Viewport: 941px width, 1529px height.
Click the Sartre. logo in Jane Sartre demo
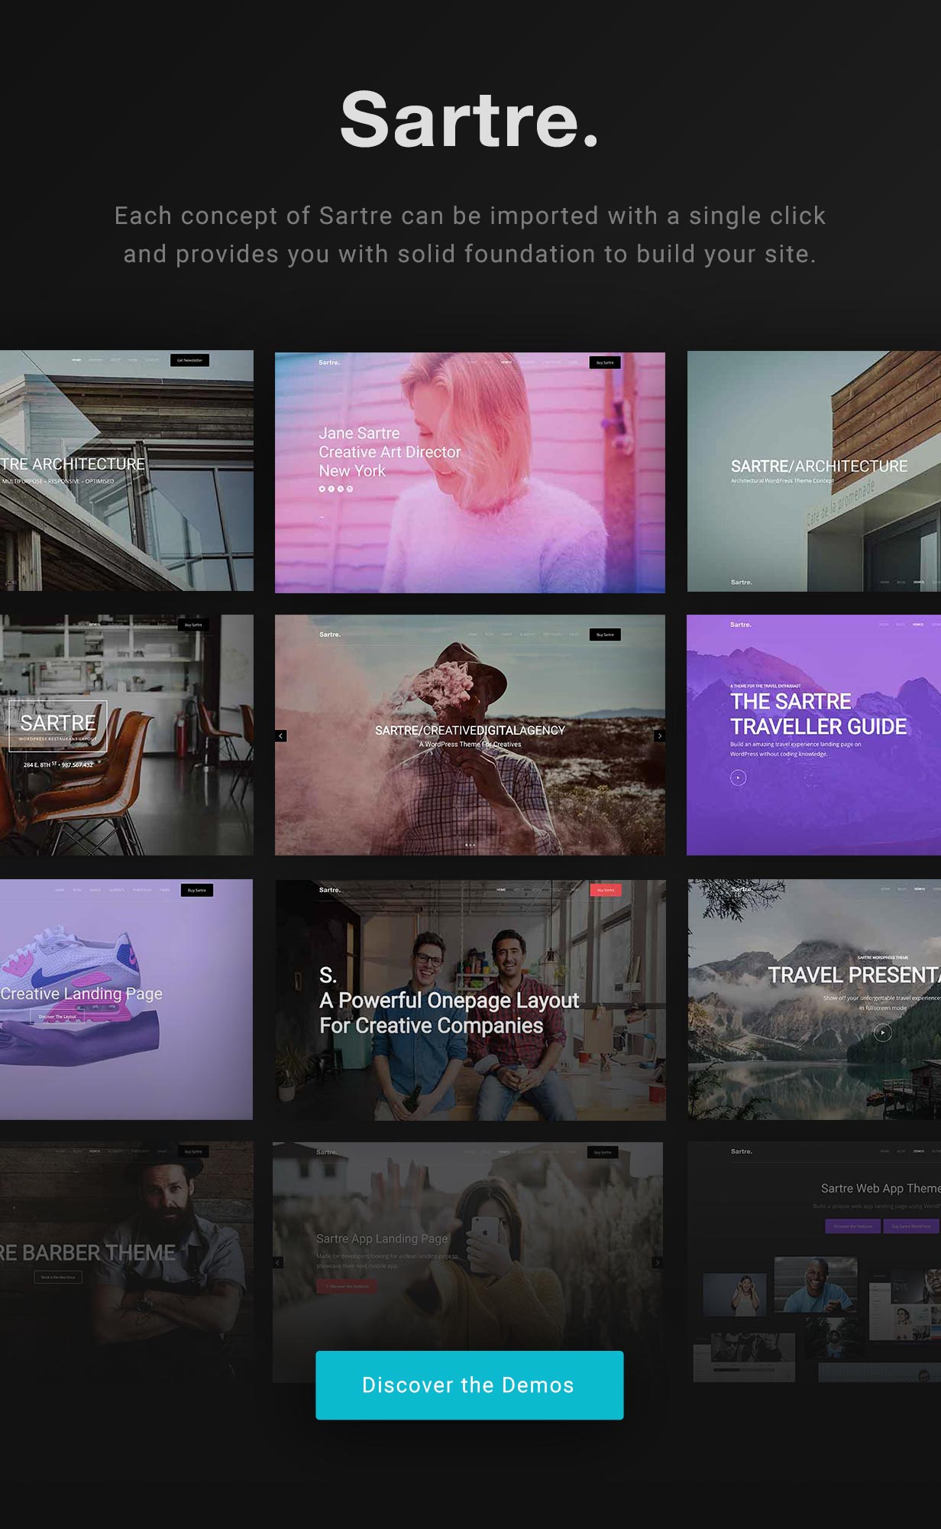(329, 362)
